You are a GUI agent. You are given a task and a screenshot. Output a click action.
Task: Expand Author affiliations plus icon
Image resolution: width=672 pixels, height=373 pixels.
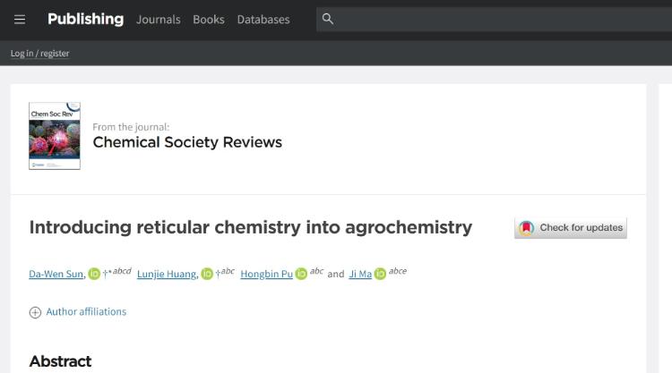(x=36, y=312)
